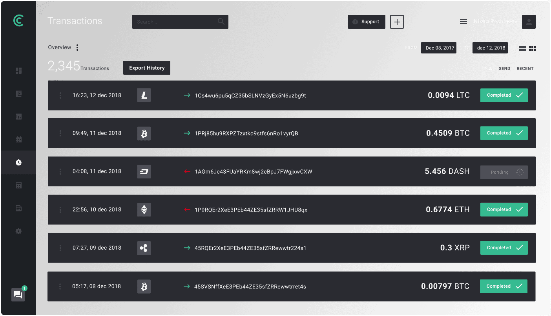This screenshot has width=551, height=316.
Task: Click the calculator icon in sidebar
Action: pyautogui.click(x=18, y=186)
